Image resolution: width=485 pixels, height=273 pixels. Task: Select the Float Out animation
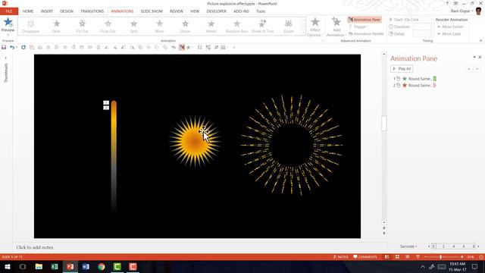[x=108, y=26]
